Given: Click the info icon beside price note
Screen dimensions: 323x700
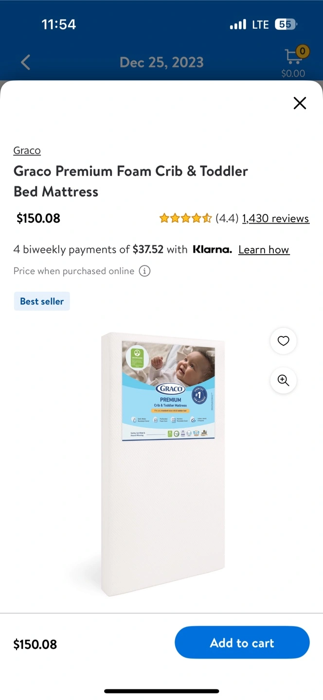Looking at the screenshot, I should (x=144, y=271).
